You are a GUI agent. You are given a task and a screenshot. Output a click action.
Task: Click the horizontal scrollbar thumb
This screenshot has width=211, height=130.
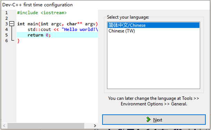(46, 126)
